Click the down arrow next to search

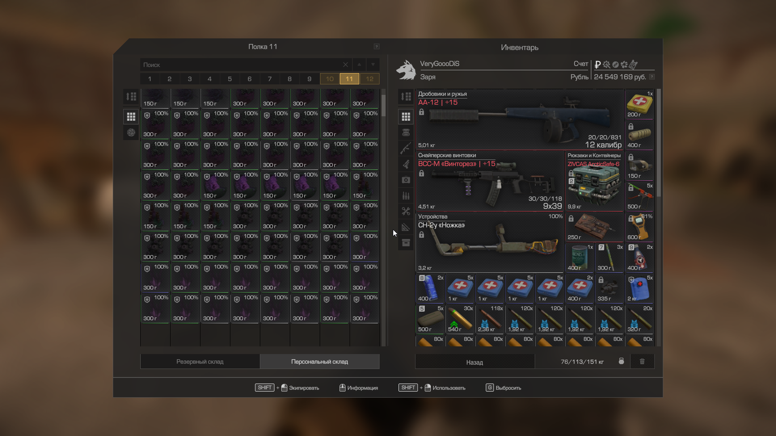[x=373, y=65]
